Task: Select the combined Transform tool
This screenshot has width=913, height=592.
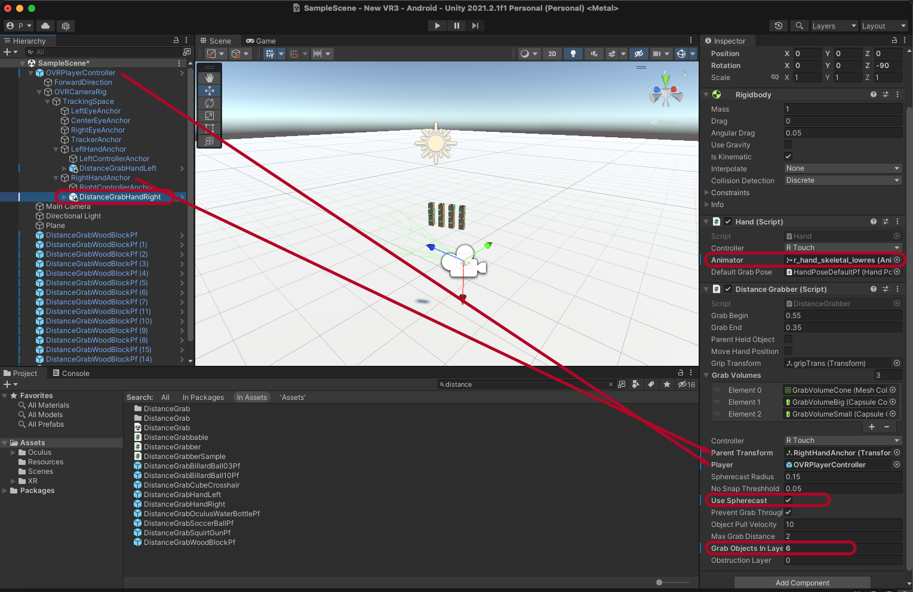Action: [210, 141]
